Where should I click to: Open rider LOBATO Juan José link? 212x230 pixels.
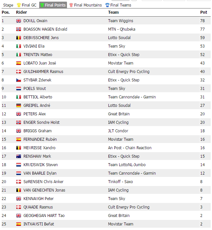40,63
